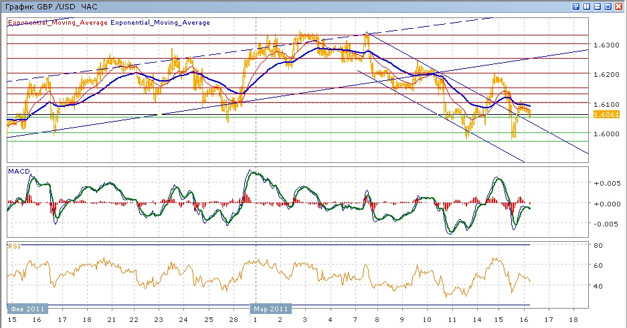
Task: Click date label 7 on time axis
Action: coord(355,319)
